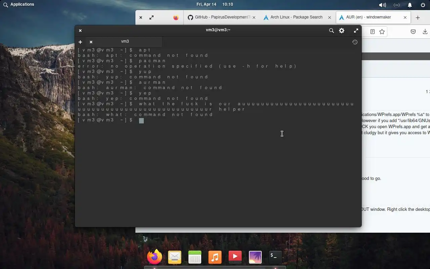Click the terminal cursor prompt line
The width and height of the screenshot is (430, 269).
[x=111, y=120]
